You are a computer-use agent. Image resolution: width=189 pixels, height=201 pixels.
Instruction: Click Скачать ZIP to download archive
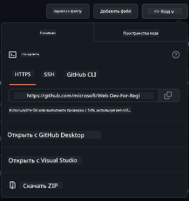41,186
